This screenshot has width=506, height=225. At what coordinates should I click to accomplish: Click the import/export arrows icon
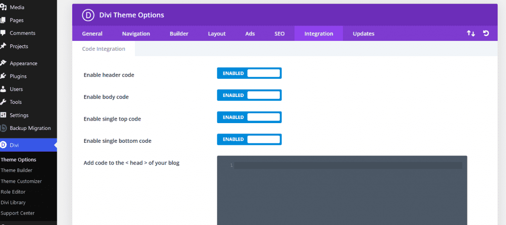[x=471, y=33]
